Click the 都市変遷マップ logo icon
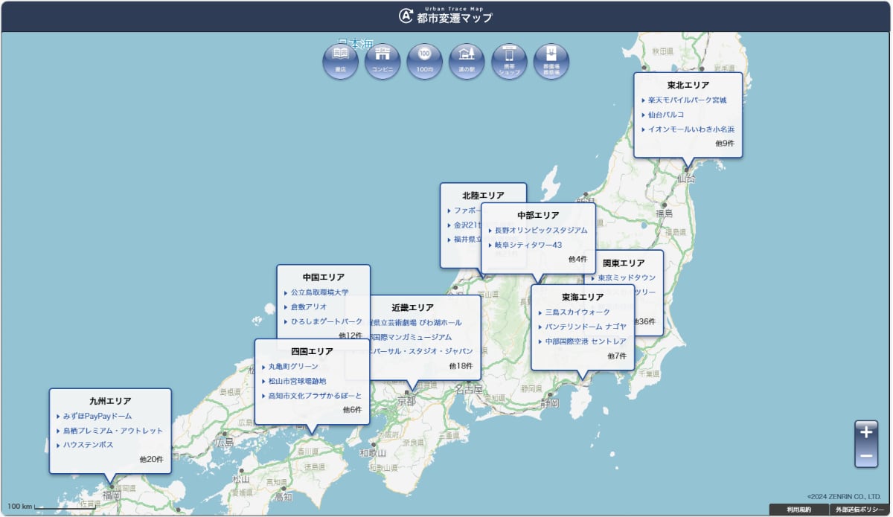Viewport: 893px width, 517px height. (406, 16)
